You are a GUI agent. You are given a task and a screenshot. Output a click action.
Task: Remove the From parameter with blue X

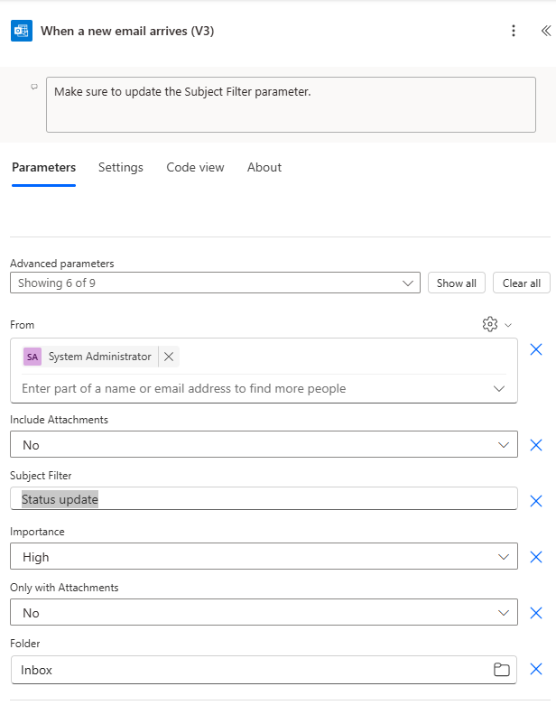[x=536, y=349]
